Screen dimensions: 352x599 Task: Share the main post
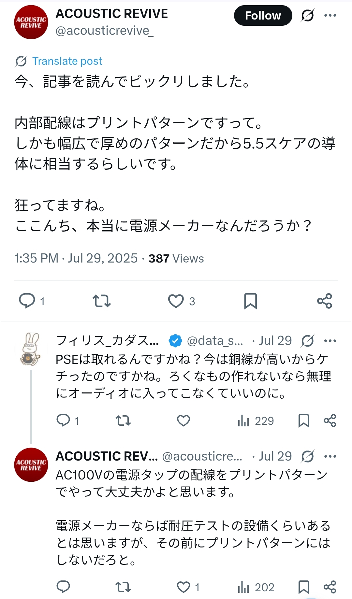[x=325, y=301]
